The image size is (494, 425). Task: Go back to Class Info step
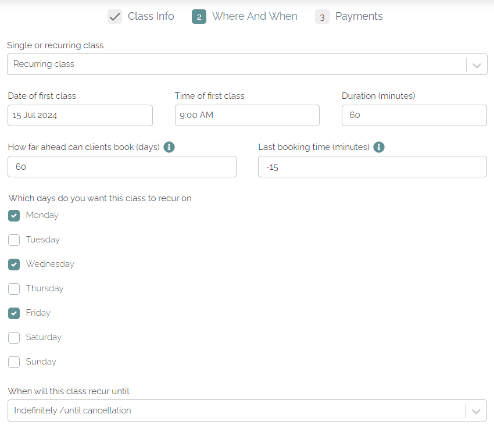click(x=151, y=16)
